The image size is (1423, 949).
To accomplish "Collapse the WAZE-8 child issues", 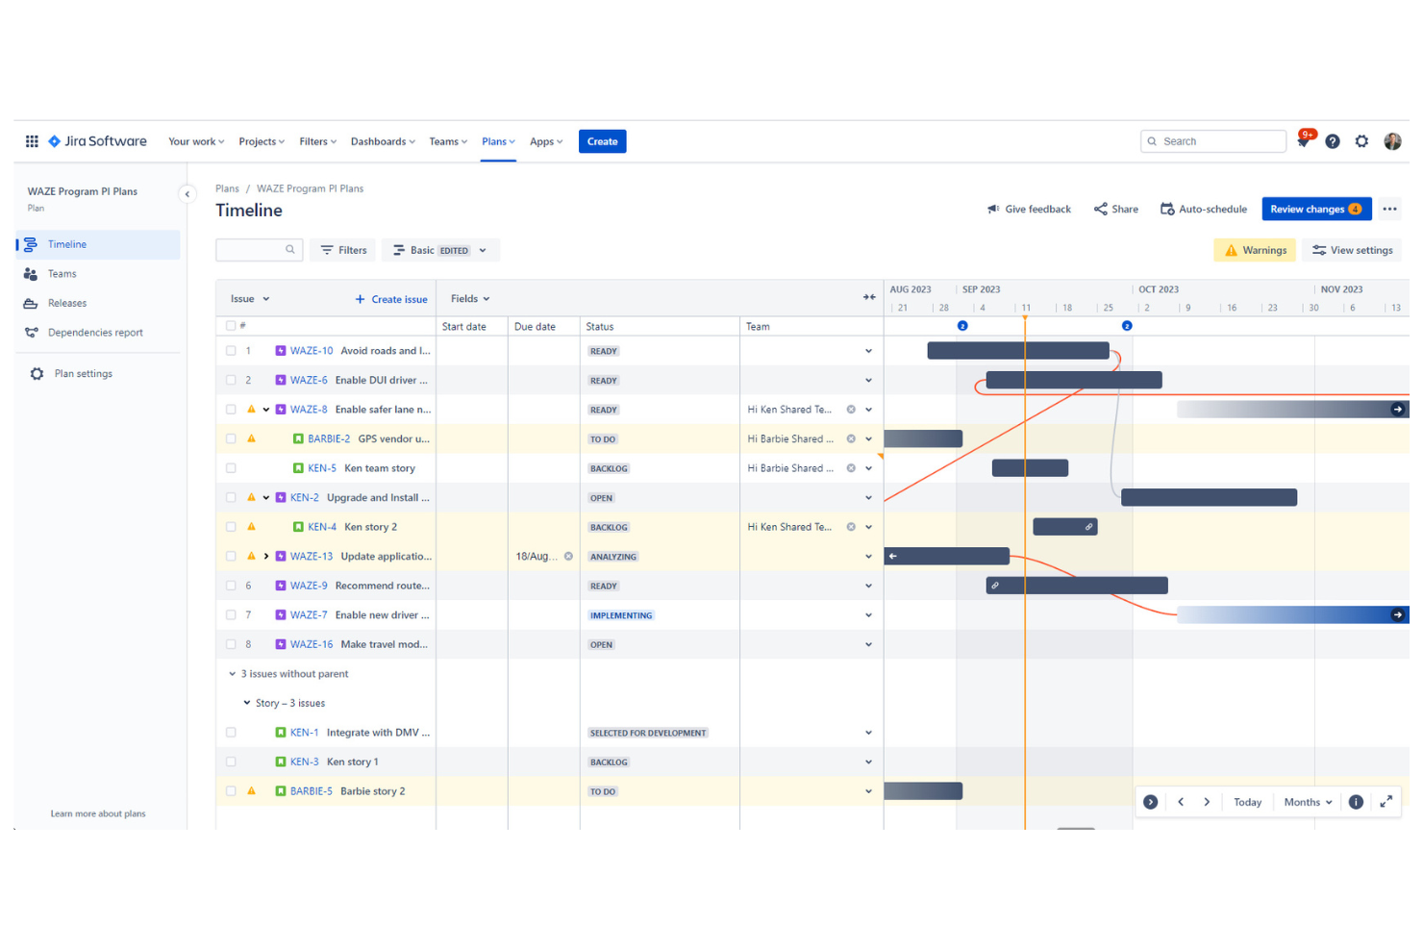I will 266,409.
